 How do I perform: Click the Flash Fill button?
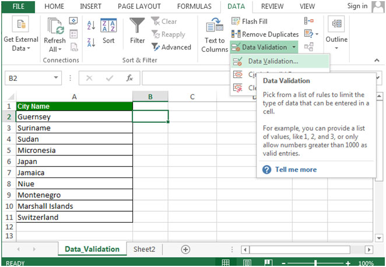(250, 22)
